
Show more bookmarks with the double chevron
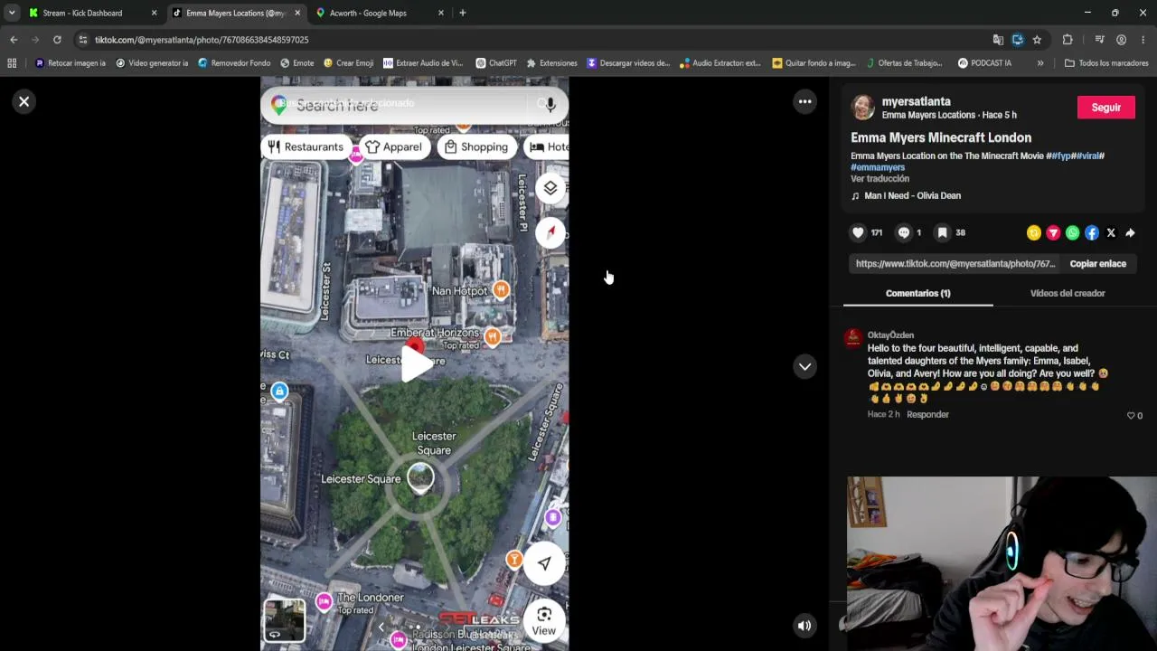tap(1040, 63)
